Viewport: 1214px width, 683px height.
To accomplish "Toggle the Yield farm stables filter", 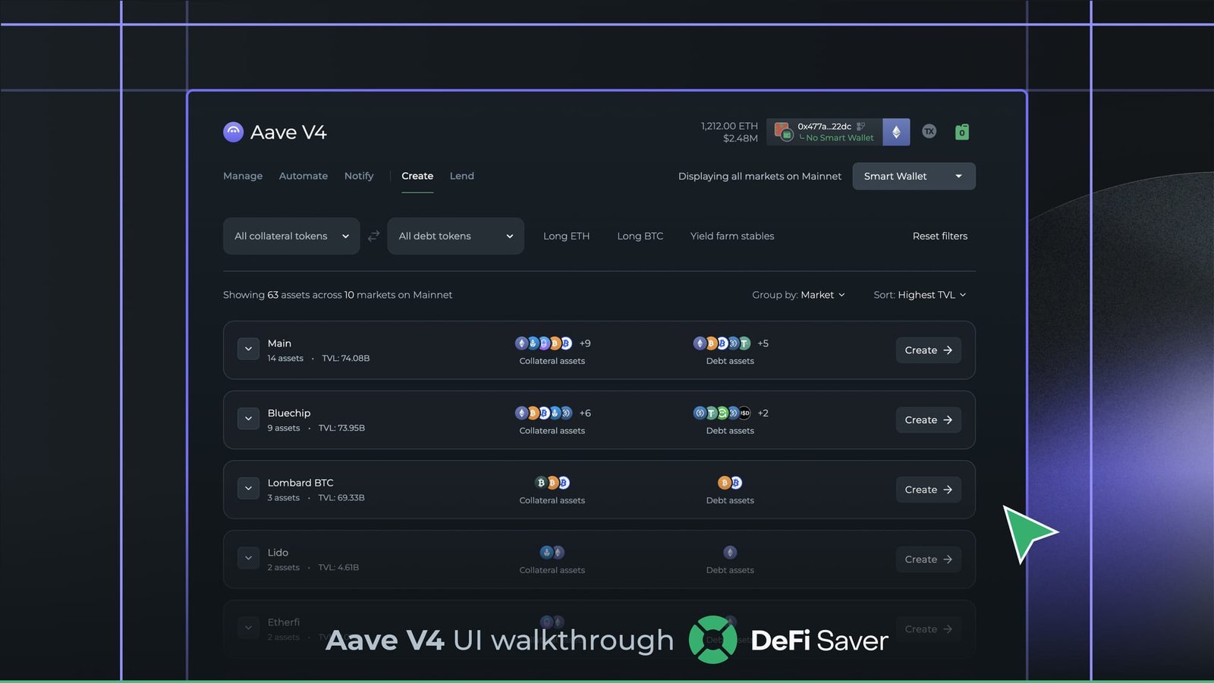I will [x=731, y=236].
